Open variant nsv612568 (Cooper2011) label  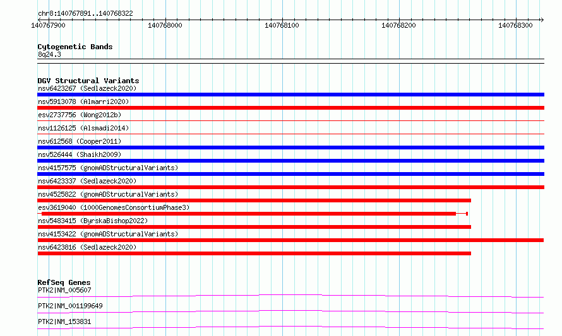[x=80, y=141]
